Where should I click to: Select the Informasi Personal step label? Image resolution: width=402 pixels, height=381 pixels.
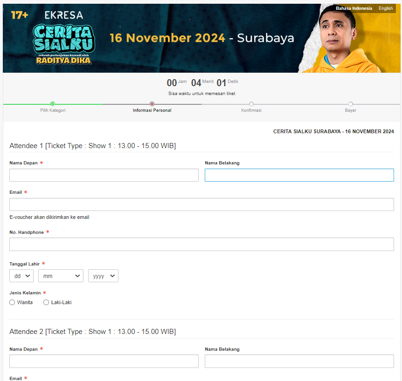click(152, 110)
